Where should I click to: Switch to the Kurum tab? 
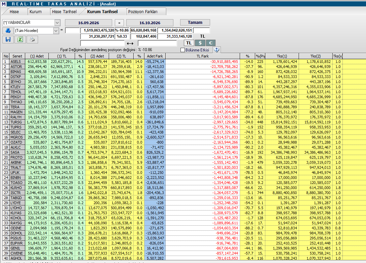(35, 12)
